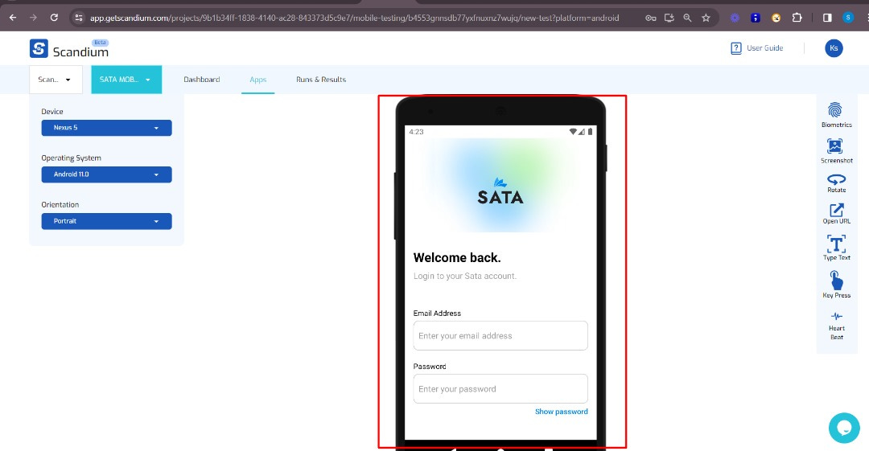This screenshot has width=869, height=451.
Task: Take a device Screenshot
Action: (836, 150)
